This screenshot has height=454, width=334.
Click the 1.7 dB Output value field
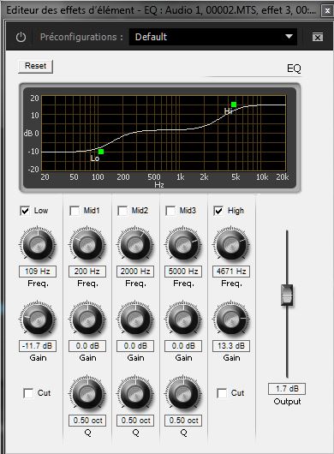click(x=287, y=389)
